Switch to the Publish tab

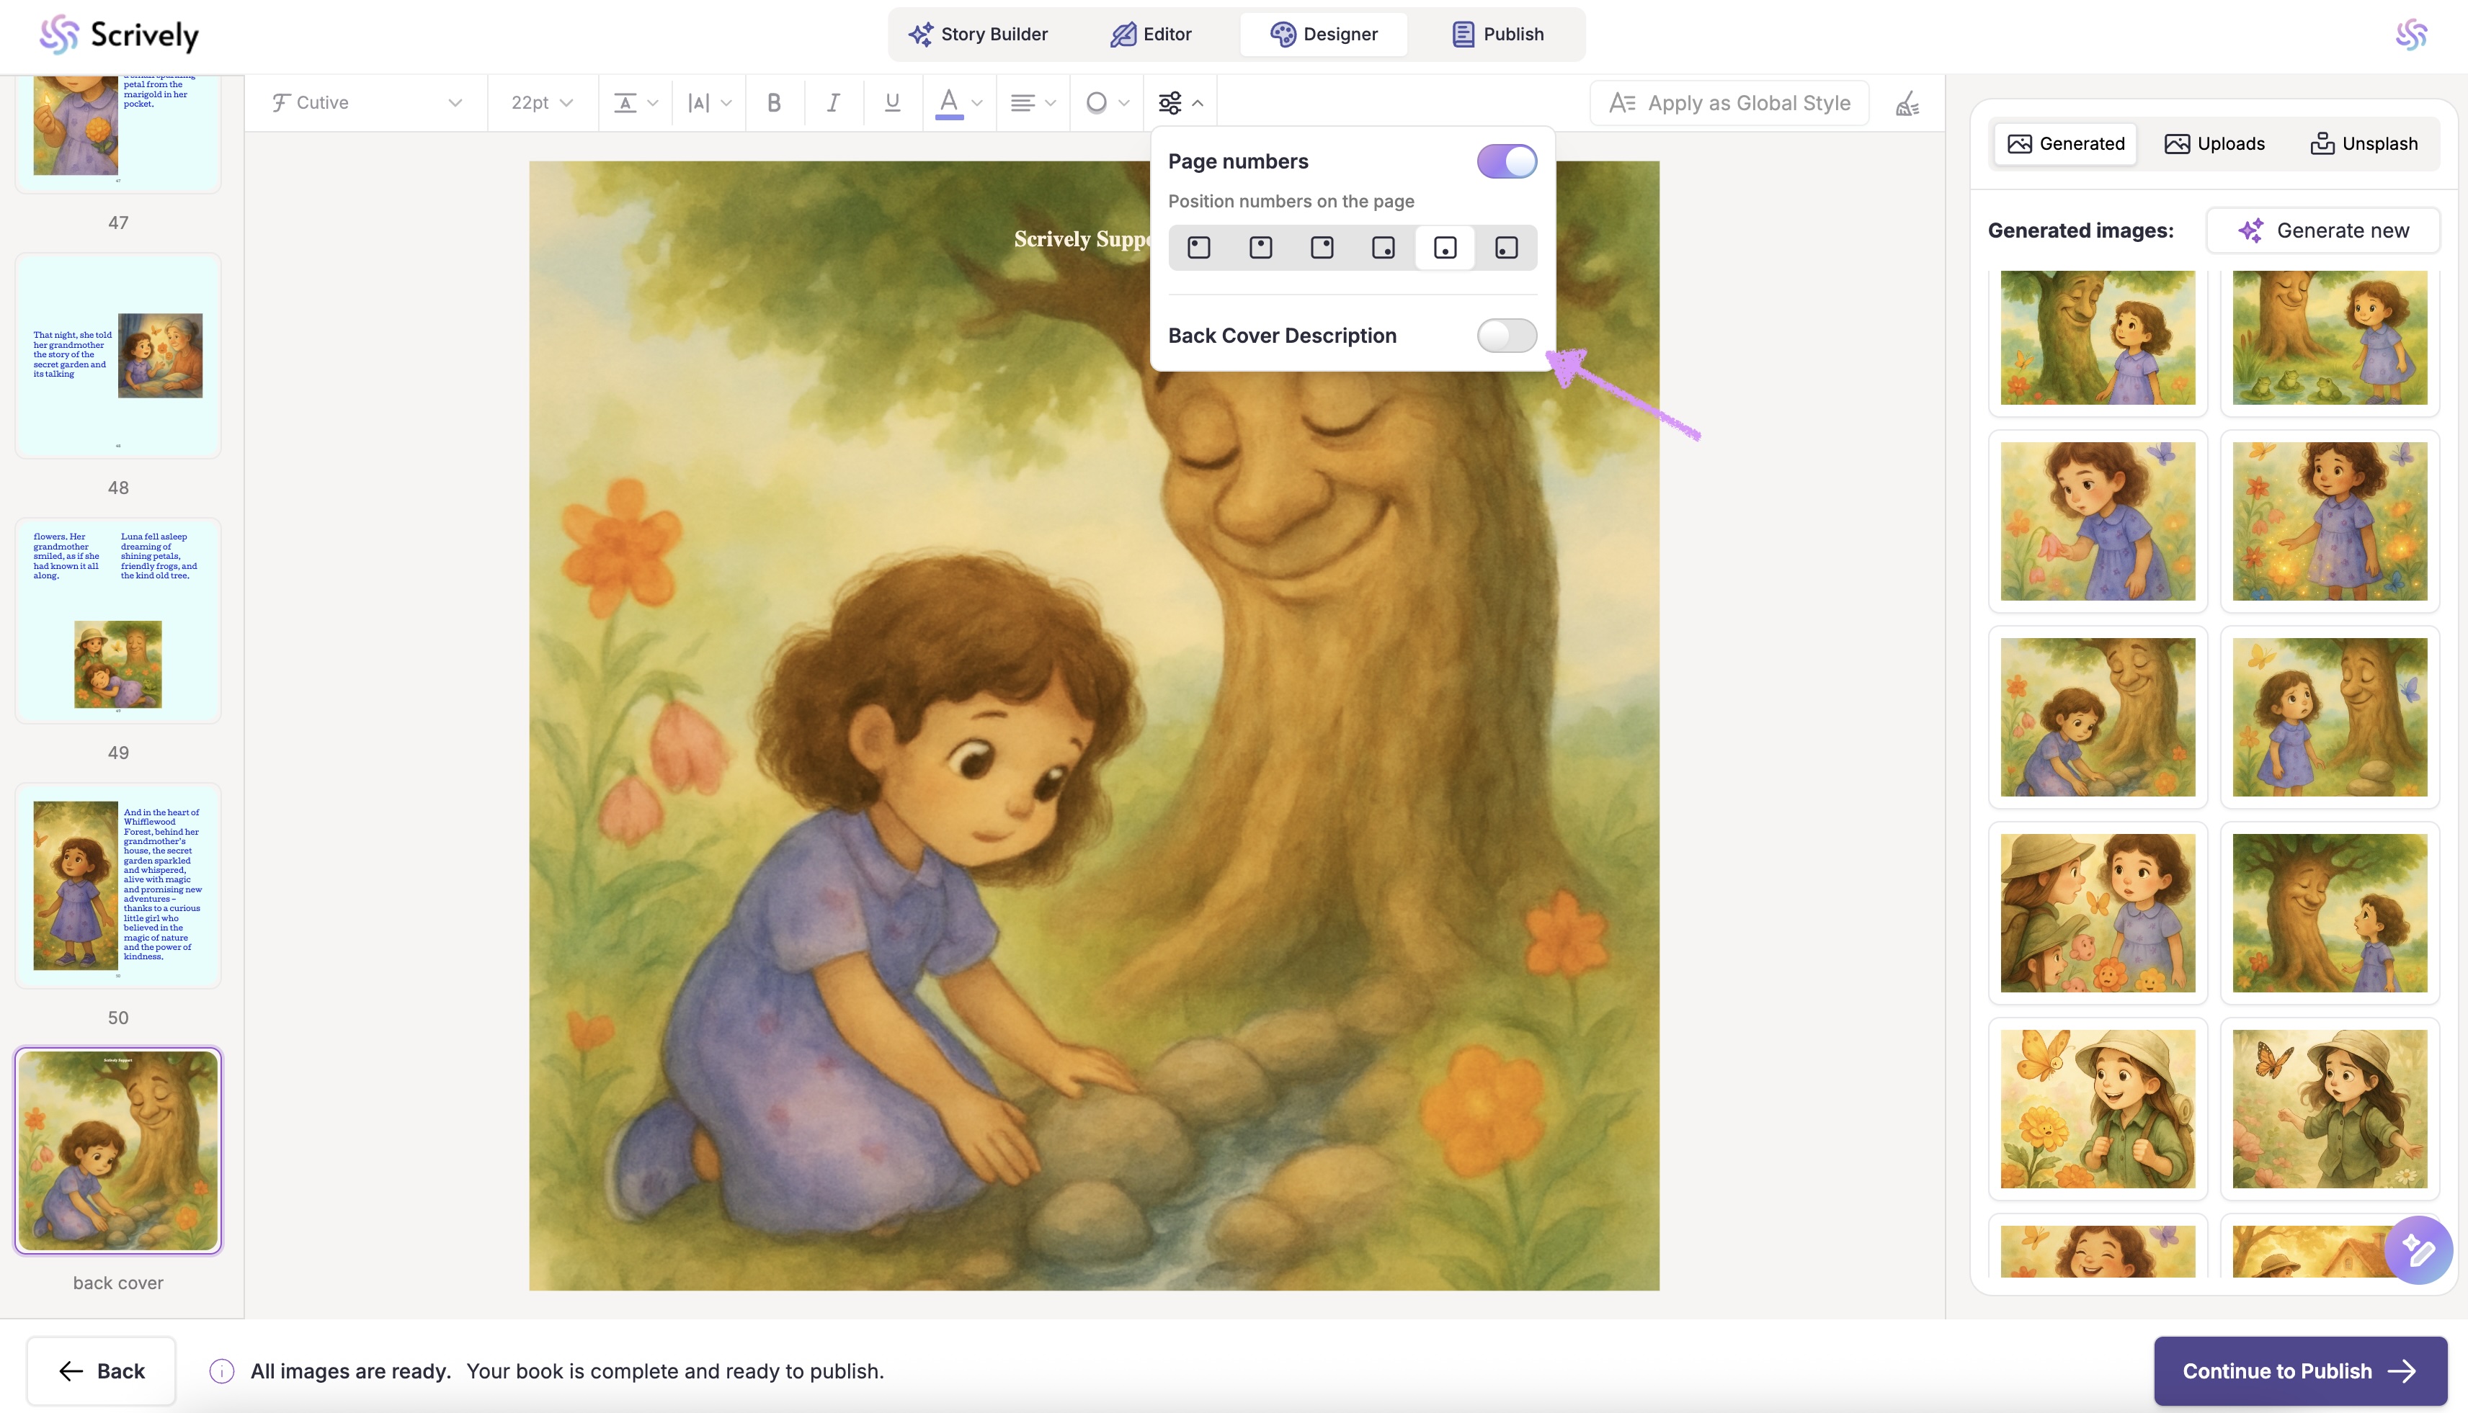point(1498,34)
